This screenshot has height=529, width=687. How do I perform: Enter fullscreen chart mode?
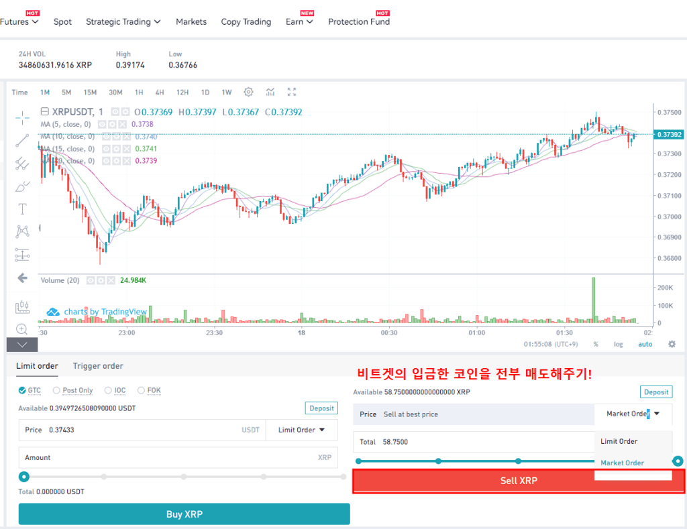(x=291, y=92)
